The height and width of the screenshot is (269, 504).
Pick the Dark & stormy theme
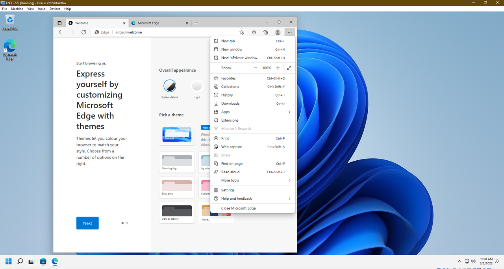point(177,213)
